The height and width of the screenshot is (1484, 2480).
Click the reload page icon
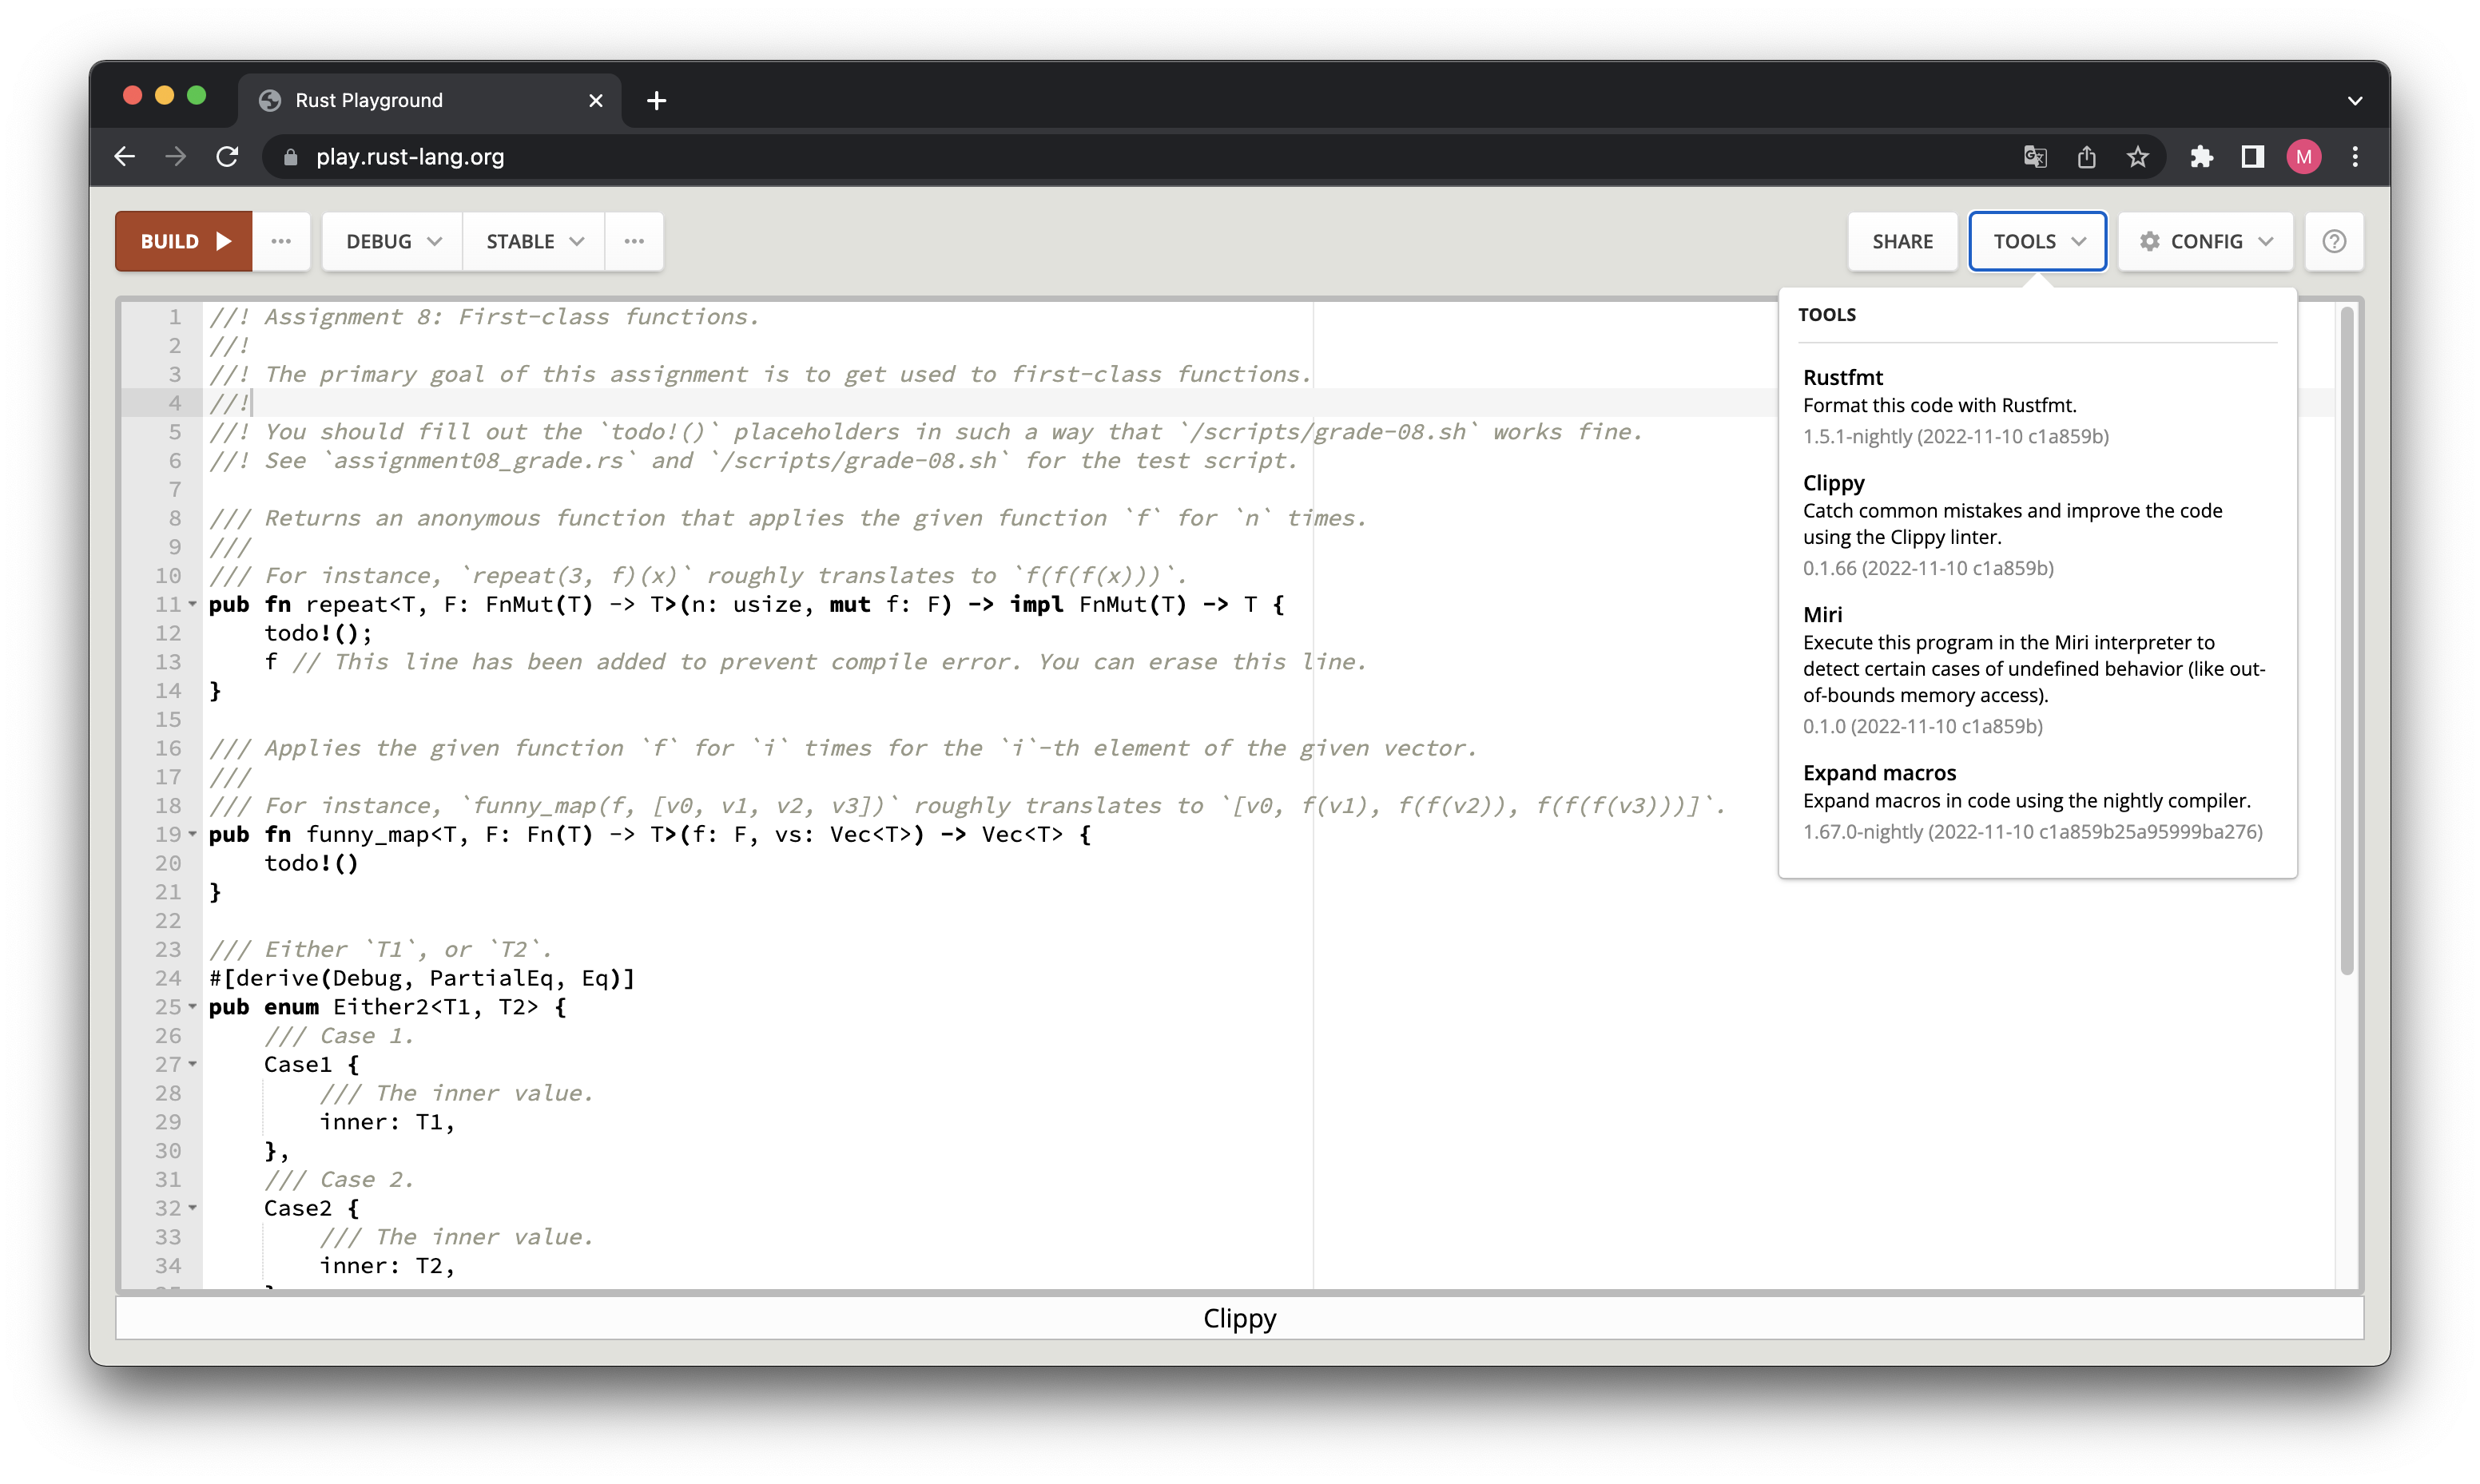[227, 156]
